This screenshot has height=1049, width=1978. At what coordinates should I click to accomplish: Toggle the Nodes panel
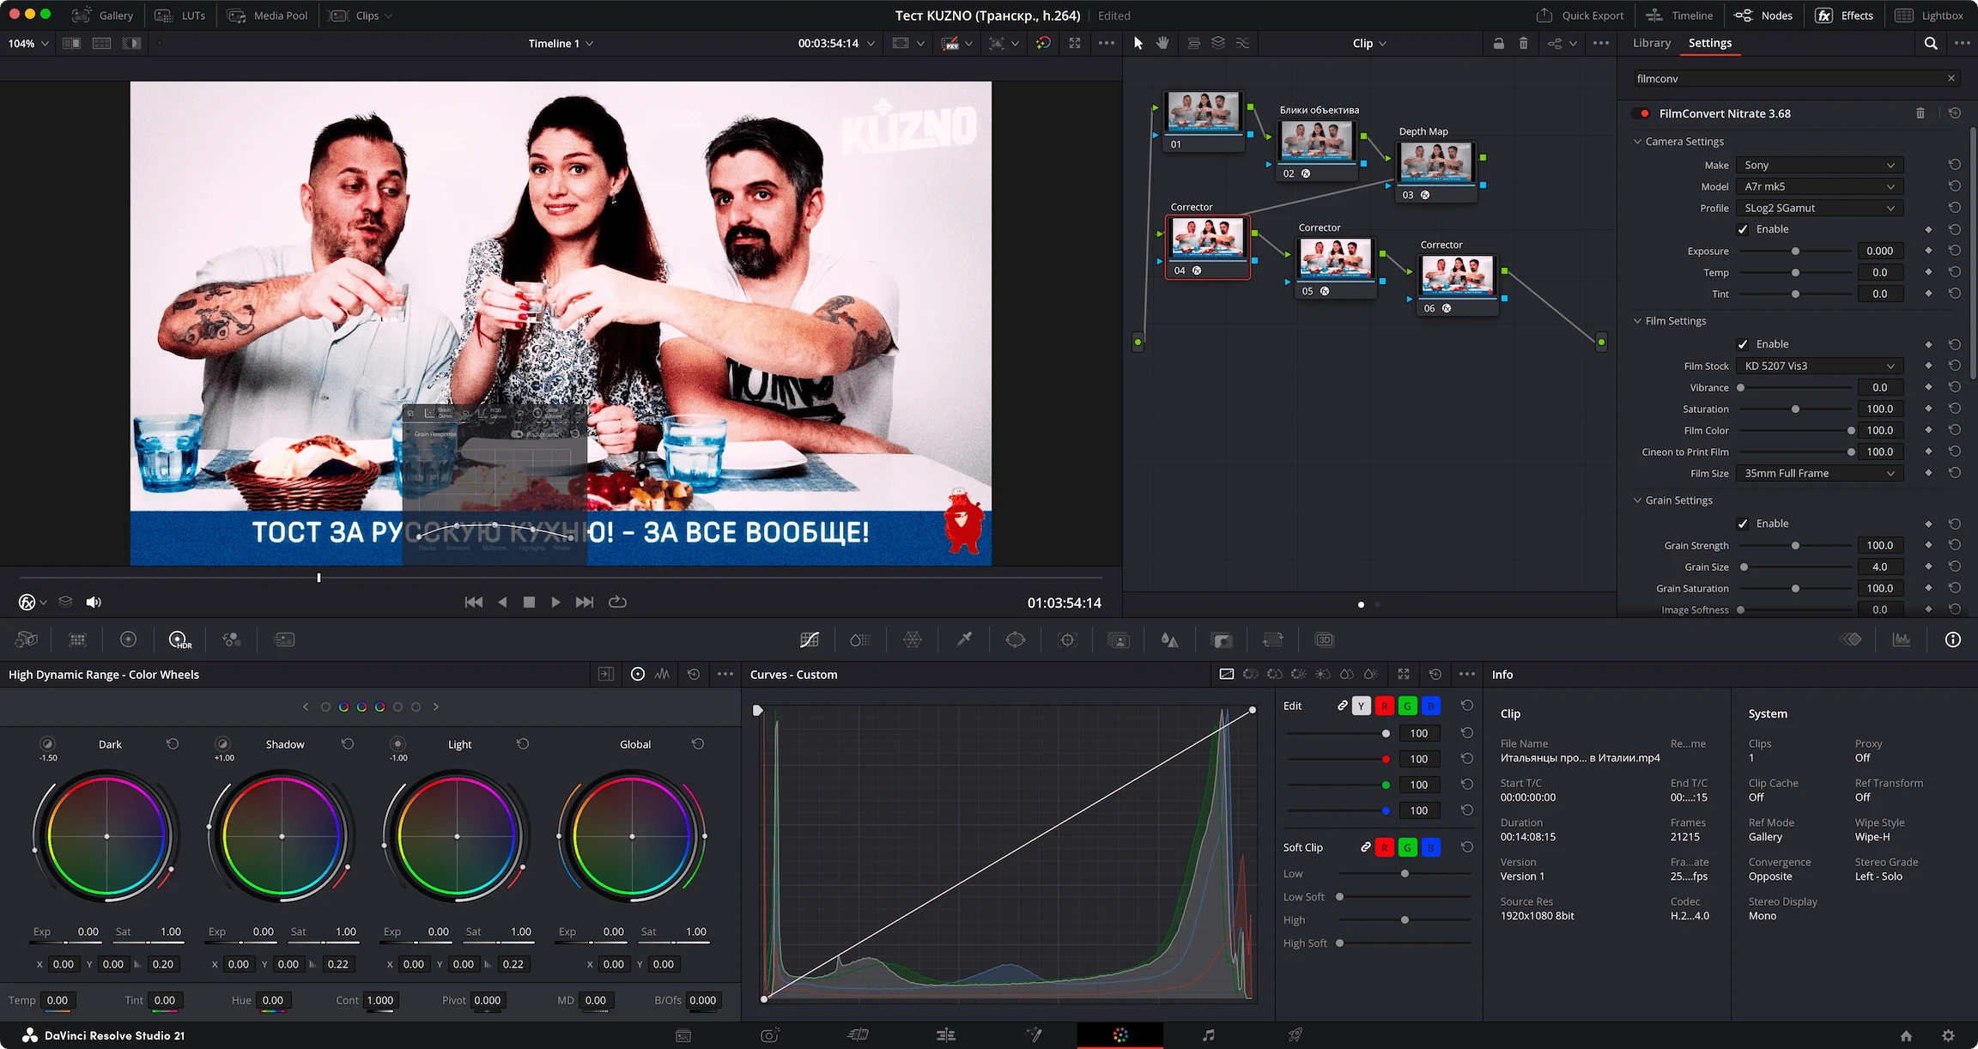[x=1763, y=15]
